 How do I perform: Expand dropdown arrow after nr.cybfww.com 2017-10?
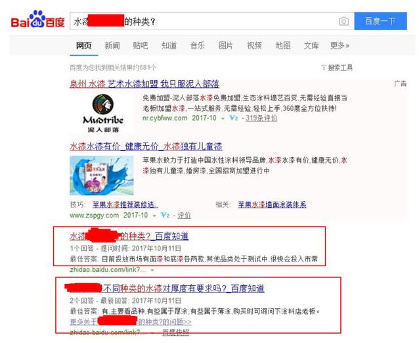[x=223, y=118]
